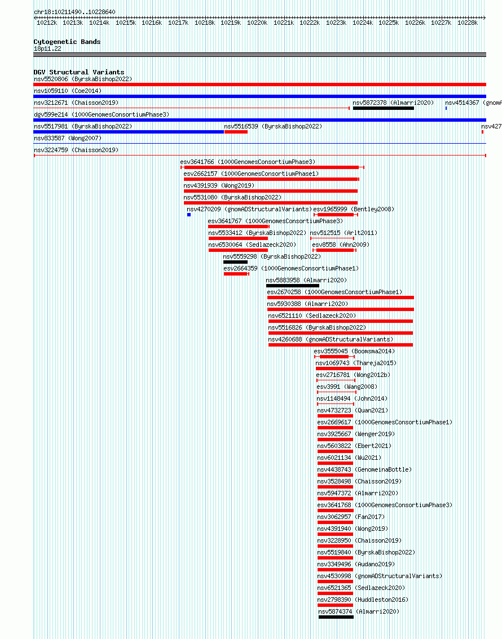Open nsv1069743 (Thareja2015) variant
Screen dimensions: 502x639
356,363
